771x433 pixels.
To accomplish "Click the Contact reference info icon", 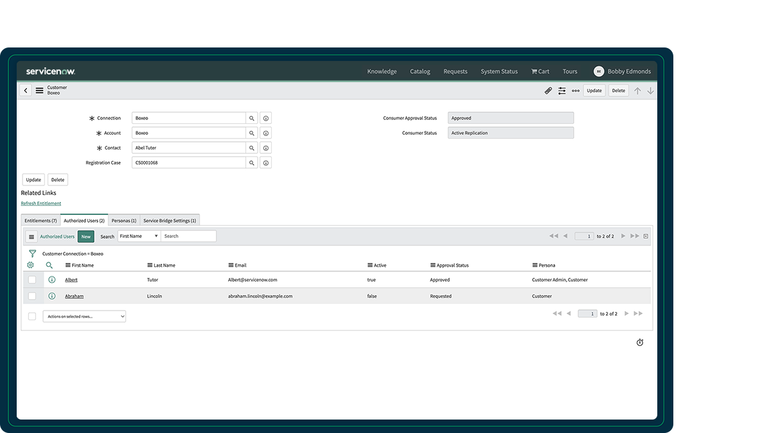I will click(x=265, y=148).
